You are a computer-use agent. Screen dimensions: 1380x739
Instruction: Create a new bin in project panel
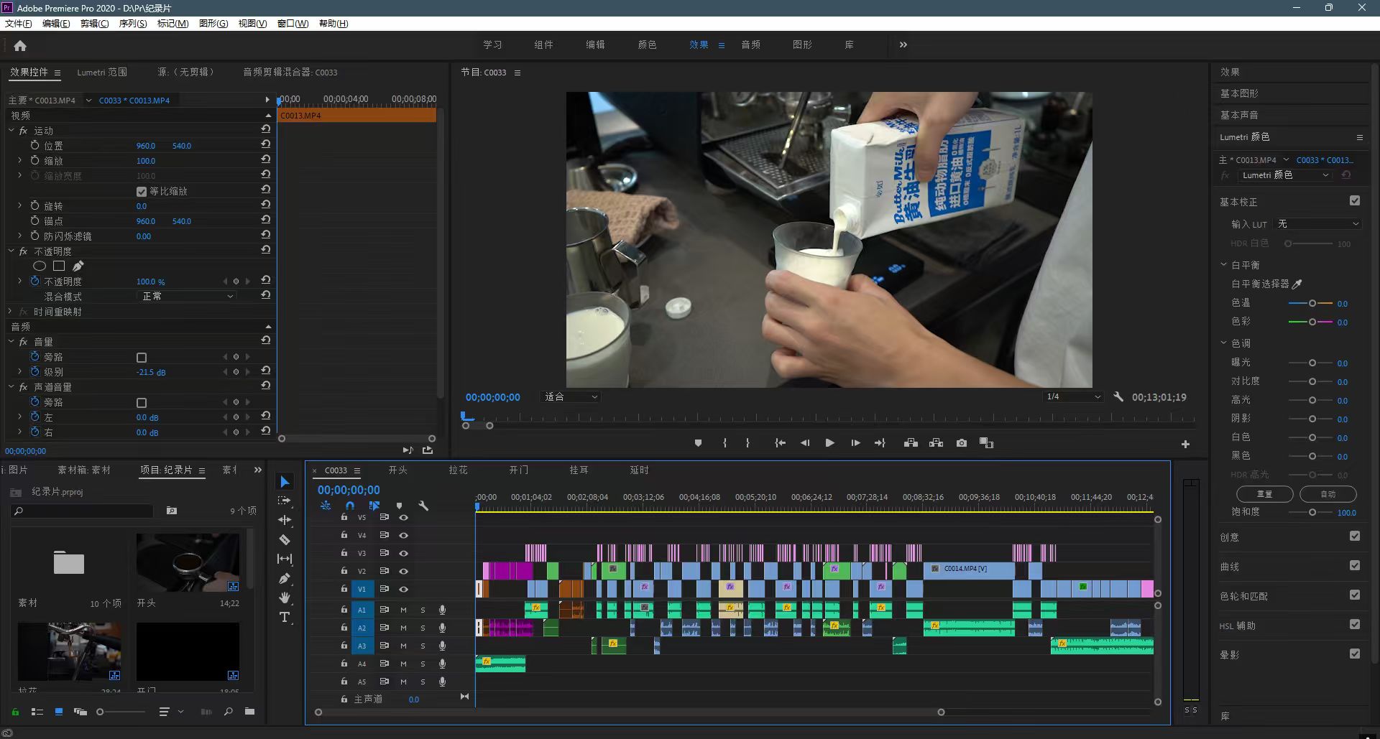pyautogui.click(x=249, y=712)
